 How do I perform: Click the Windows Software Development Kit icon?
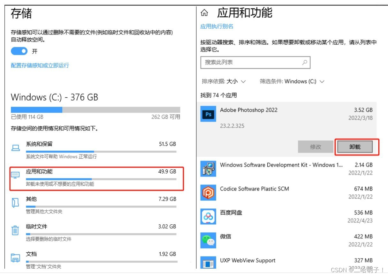(208, 169)
